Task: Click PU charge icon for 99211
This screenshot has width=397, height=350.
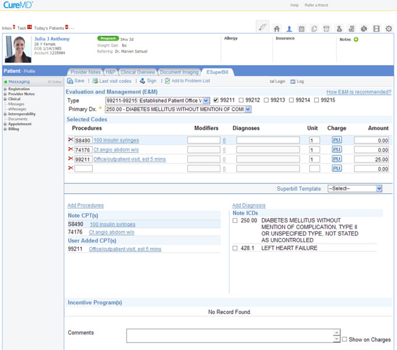Action: pyautogui.click(x=337, y=159)
